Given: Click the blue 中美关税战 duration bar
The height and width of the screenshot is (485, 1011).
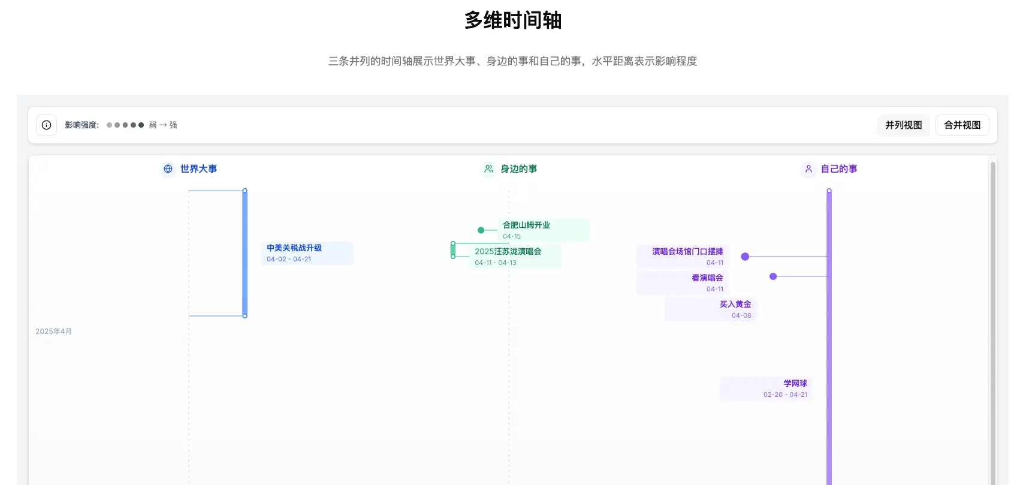Looking at the screenshot, I should coord(245,253).
